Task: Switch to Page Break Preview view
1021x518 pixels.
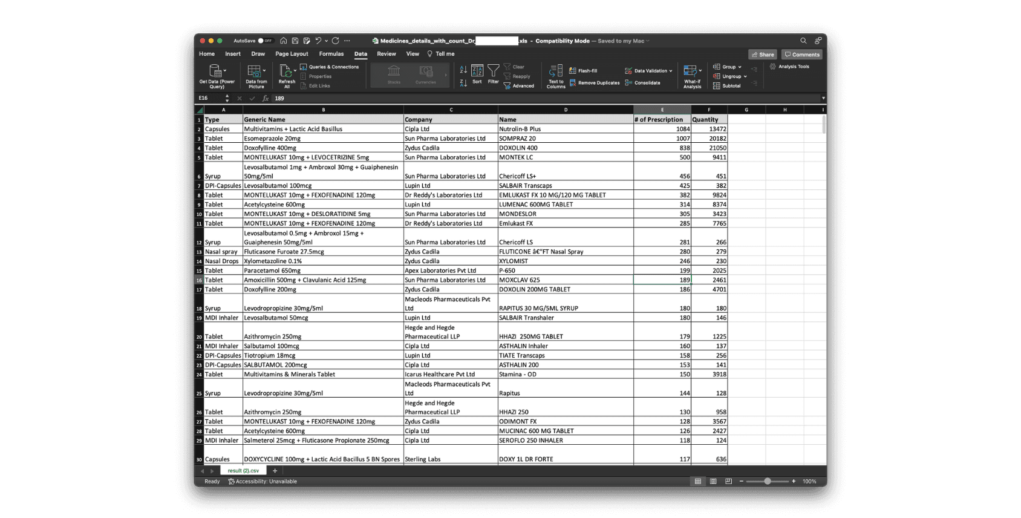Action: click(728, 481)
